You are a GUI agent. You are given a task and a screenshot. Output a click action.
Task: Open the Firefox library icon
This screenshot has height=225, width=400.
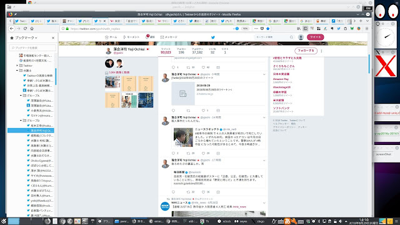pyautogui.click(x=299, y=29)
